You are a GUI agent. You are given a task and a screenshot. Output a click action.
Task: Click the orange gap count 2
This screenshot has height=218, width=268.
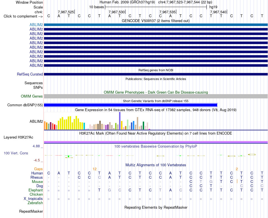pos(237,169)
